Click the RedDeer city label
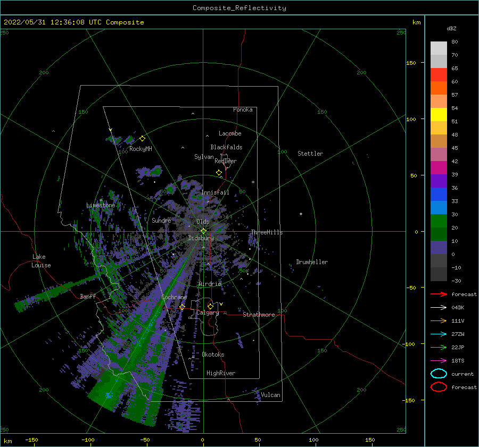 pyautogui.click(x=226, y=161)
